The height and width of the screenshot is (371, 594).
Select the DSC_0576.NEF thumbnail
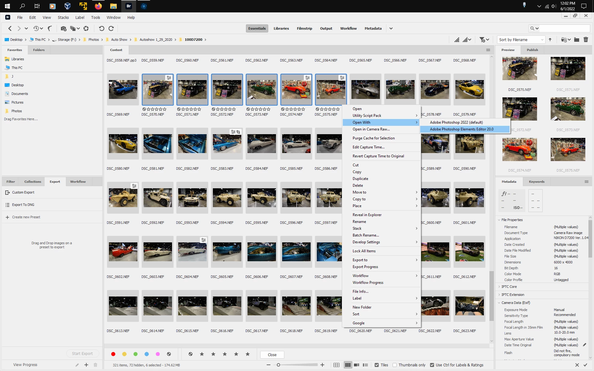point(365,90)
